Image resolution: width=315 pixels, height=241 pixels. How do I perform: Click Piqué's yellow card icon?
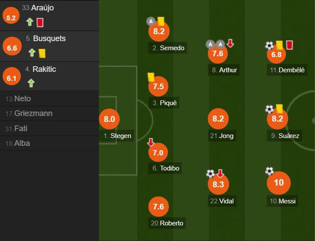(151, 77)
